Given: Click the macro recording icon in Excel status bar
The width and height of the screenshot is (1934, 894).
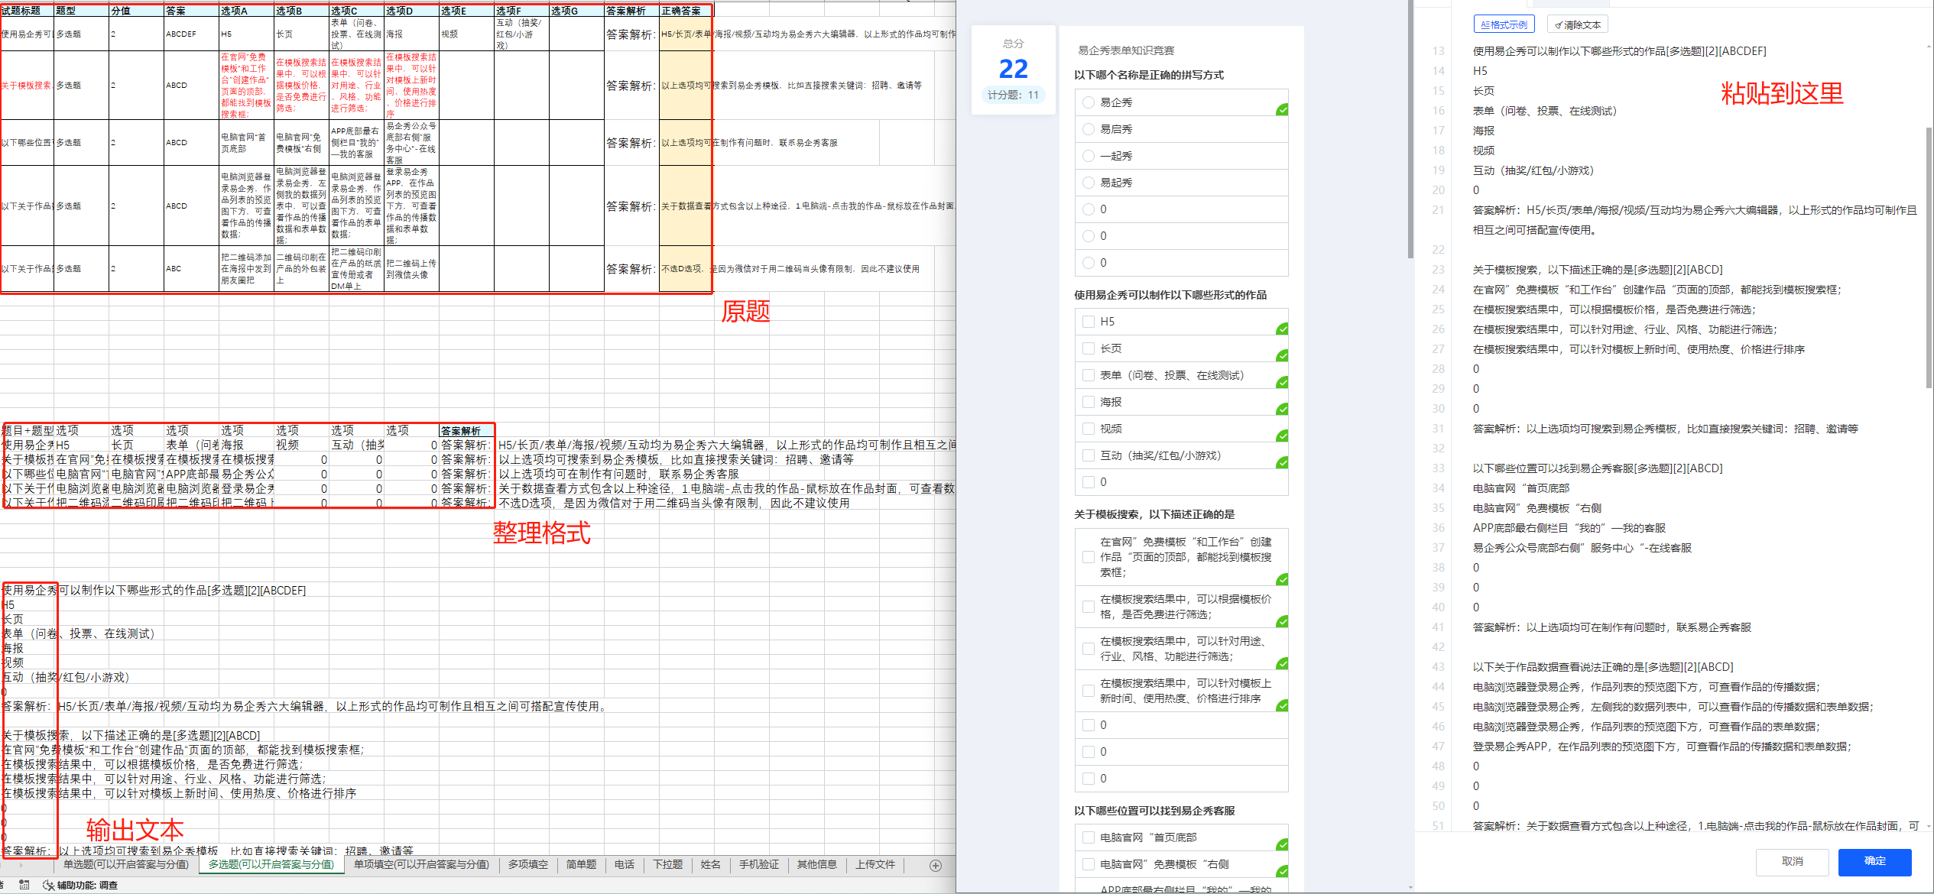Looking at the screenshot, I should point(24,885).
